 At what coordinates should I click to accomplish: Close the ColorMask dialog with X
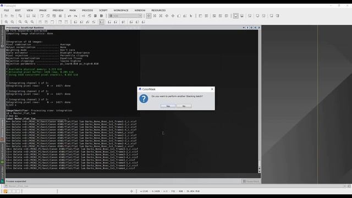click(212, 89)
